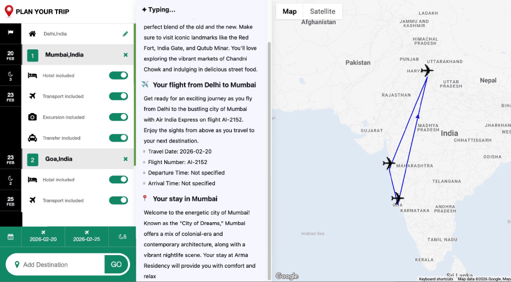
Task: Select the Map view tab
Action: coord(290,12)
